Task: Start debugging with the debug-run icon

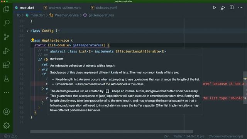Action: click(x=223, y=8)
